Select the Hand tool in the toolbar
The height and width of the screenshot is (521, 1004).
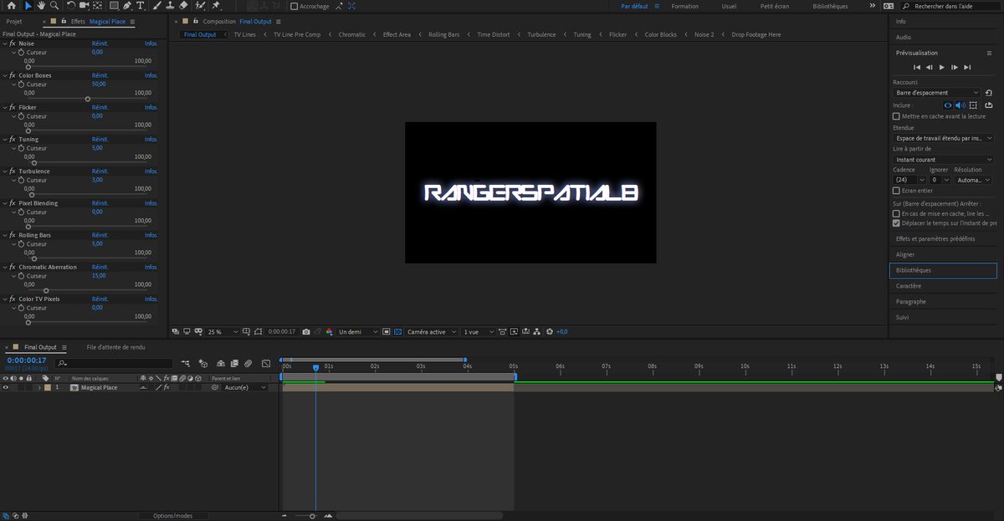click(x=41, y=5)
